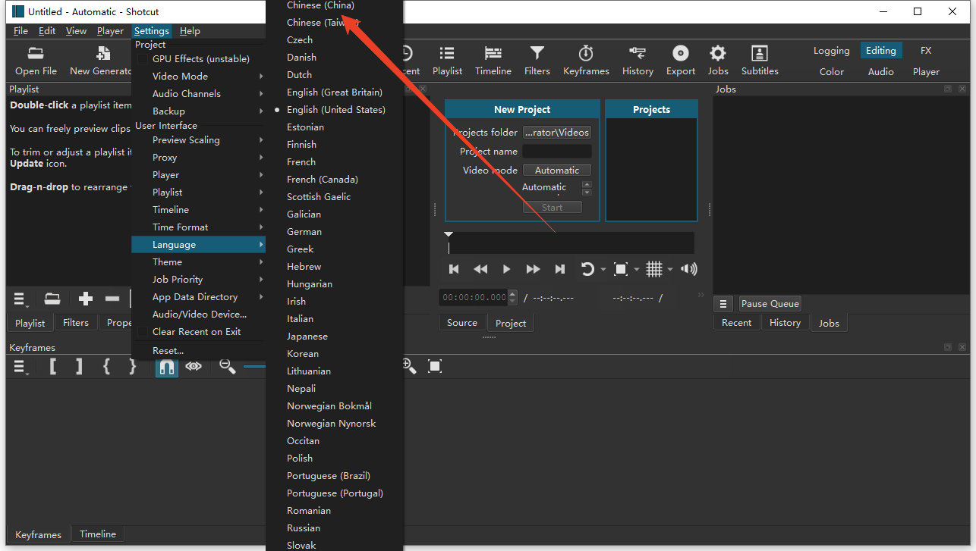This screenshot has height=551, width=976.
Task: Click the player volume speaker icon
Action: (x=688, y=269)
